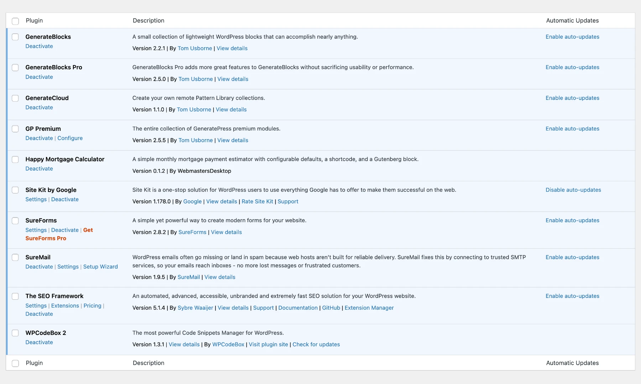
Task: Open The SEO Framework Extensions link
Action: pos(65,306)
